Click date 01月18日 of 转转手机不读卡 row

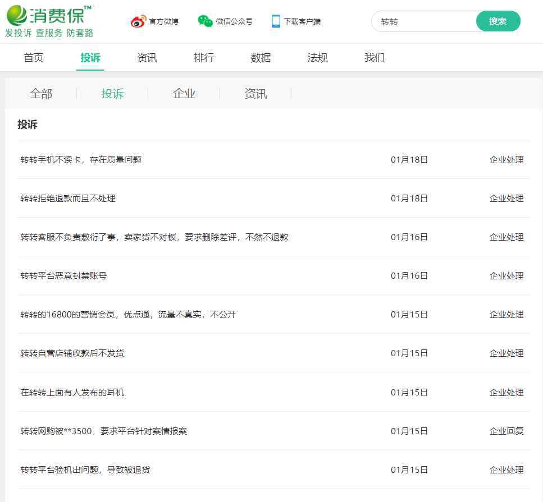(409, 159)
